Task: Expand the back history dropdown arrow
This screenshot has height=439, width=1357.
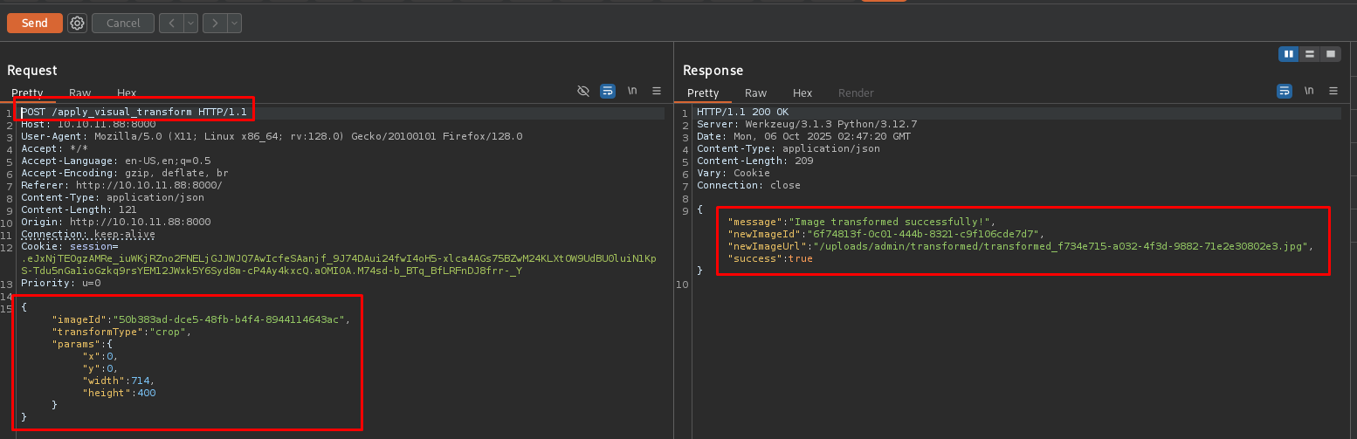Action: coord(191,24)
